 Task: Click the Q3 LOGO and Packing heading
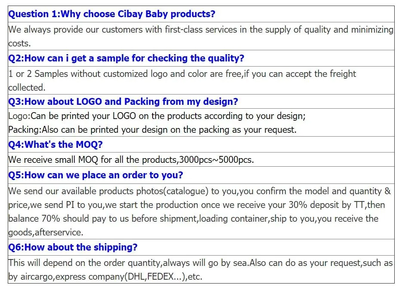click(x=123, y=102)
